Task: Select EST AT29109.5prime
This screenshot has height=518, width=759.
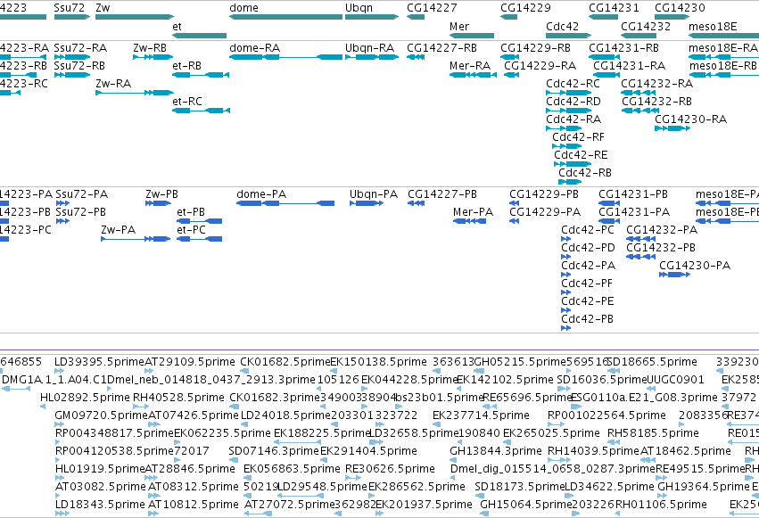Action: click(x=149, y=371)
